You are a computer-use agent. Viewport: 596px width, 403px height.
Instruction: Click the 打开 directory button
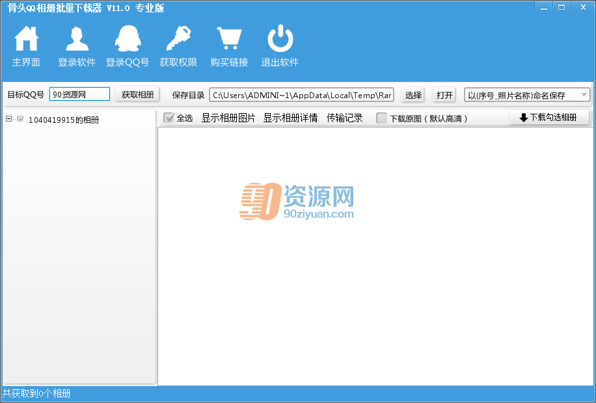coord(444,95)
